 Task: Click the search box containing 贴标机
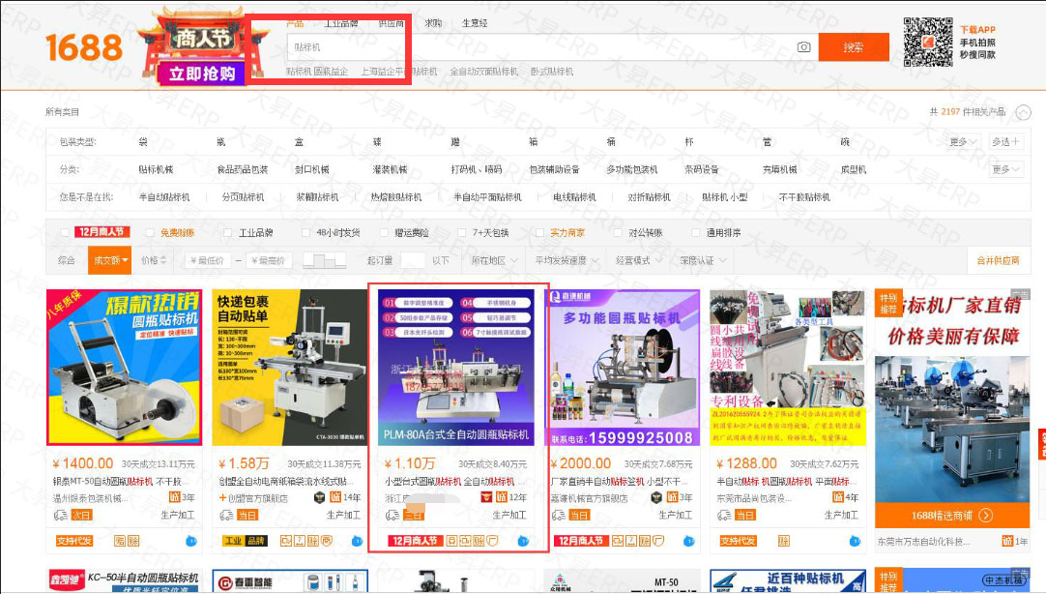click(x=552, y=47)
